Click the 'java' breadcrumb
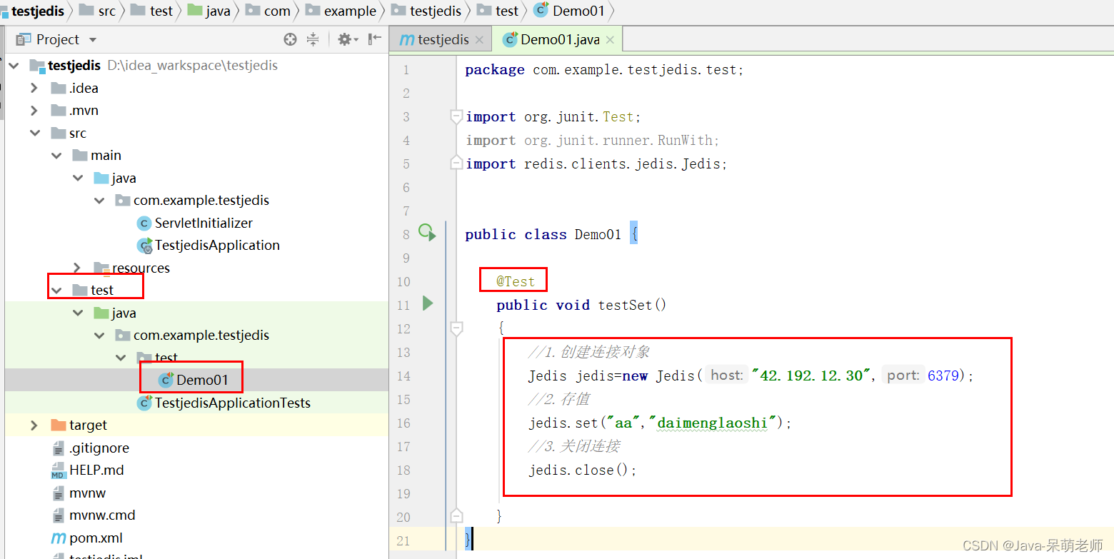 coord(218,11)
